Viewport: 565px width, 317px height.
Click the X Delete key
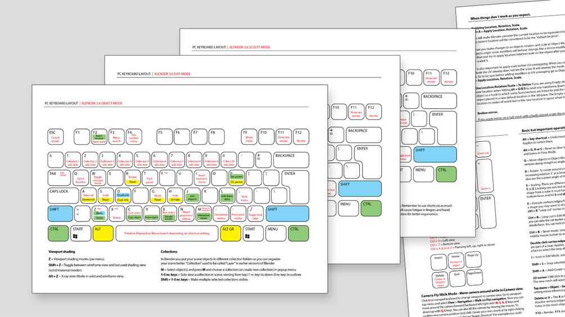117,214
